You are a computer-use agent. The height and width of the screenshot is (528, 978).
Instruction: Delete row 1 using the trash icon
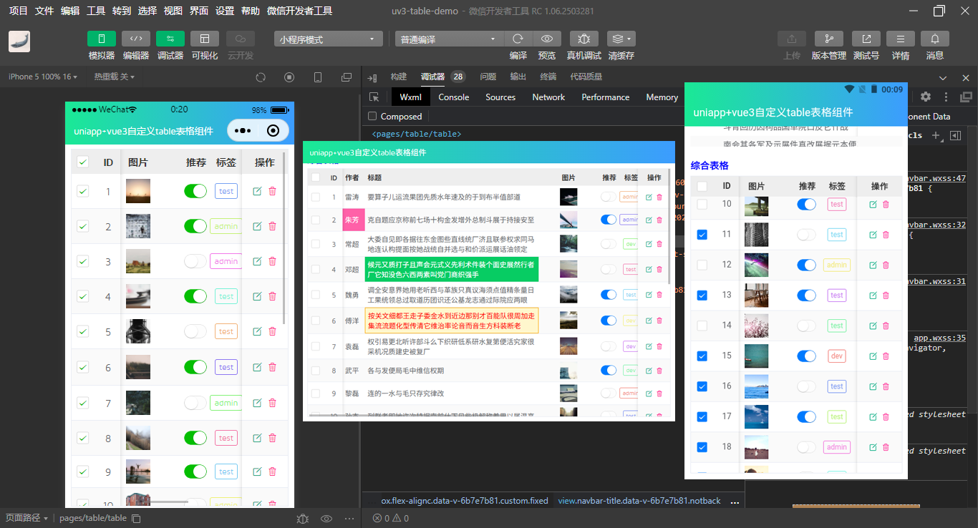pos(271,191)
